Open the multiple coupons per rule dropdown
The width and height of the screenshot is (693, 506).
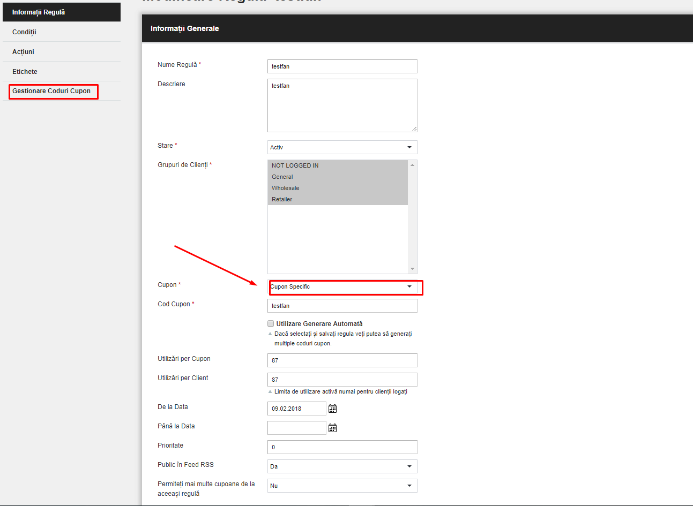click(342, 486)
